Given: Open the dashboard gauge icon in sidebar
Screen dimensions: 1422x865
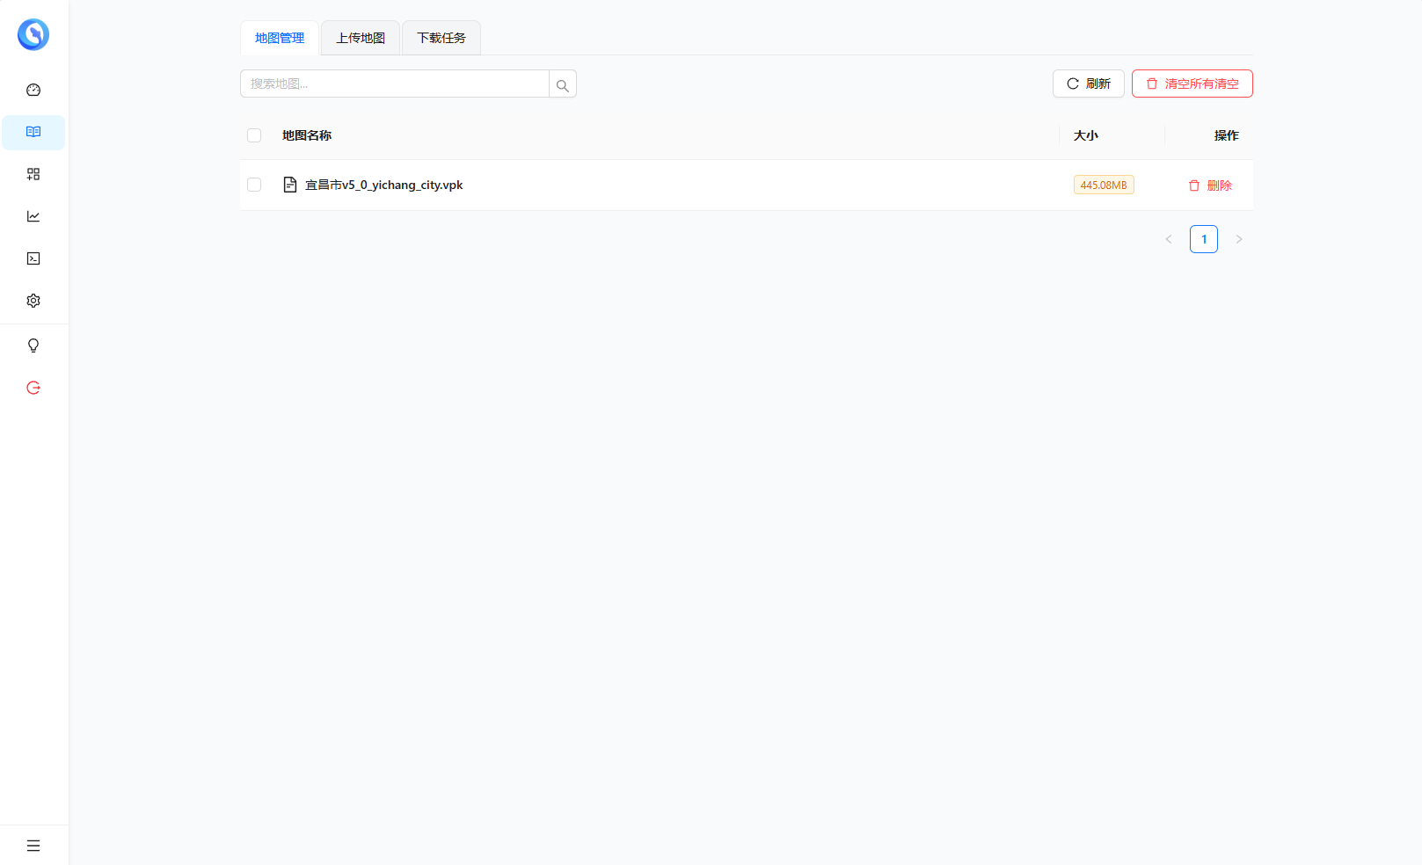Looking at the screenshot, I should [x=33, y=90].
